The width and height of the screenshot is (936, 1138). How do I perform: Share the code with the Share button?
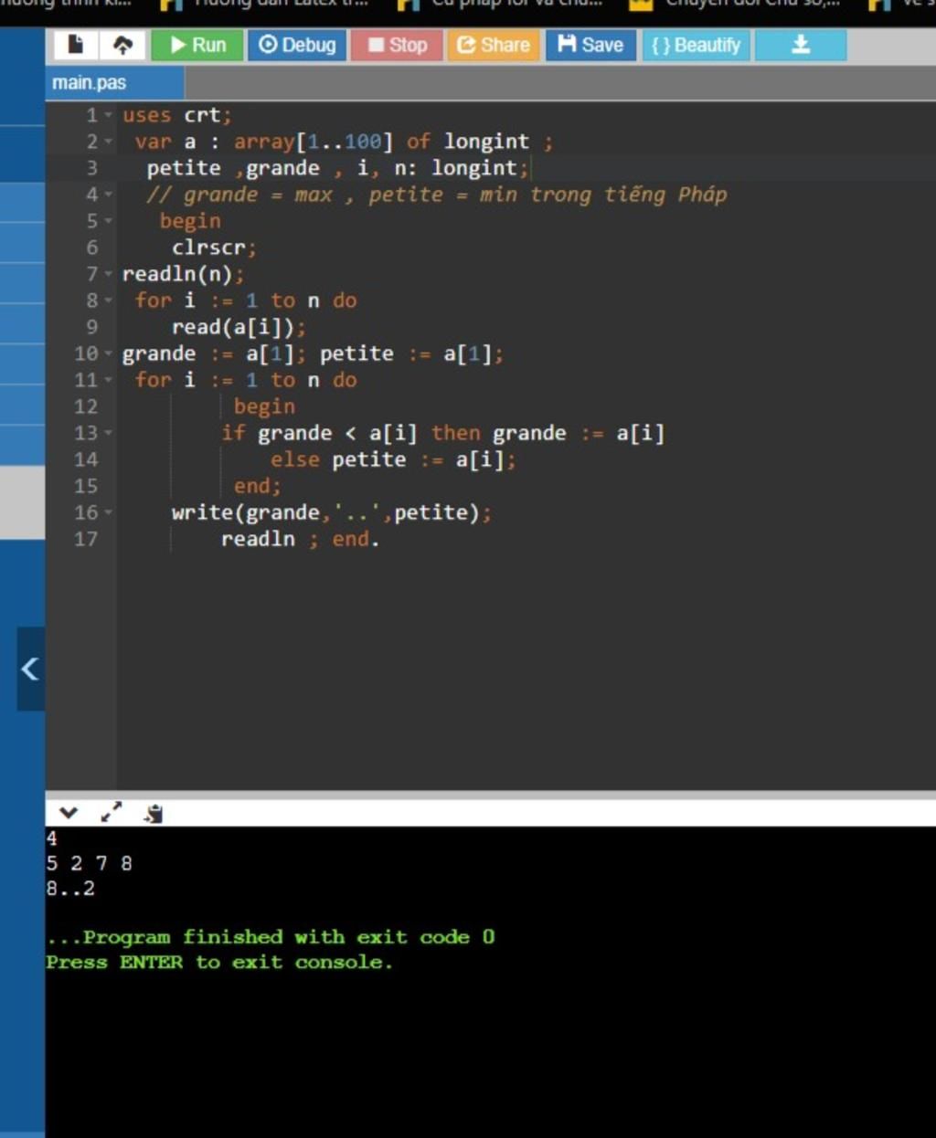494,45
